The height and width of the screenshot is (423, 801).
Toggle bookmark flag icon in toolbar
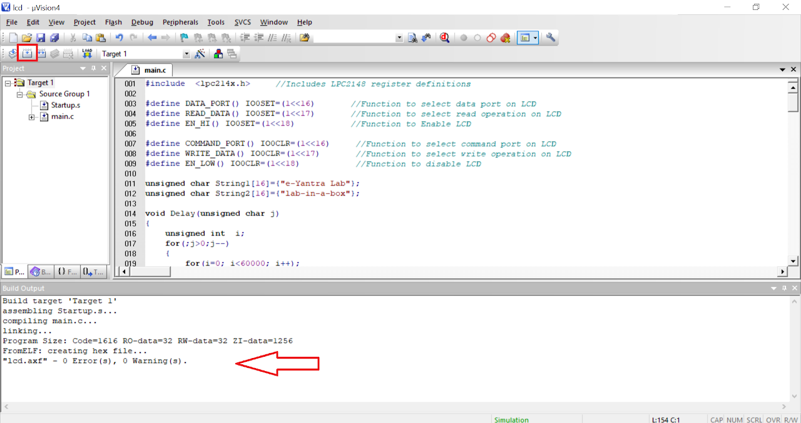[x=184, y=37]
